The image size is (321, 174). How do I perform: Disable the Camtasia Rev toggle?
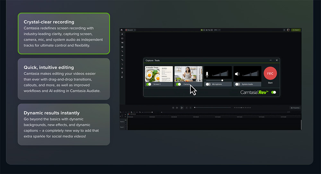pyautogui.click(x=273, y=92)
